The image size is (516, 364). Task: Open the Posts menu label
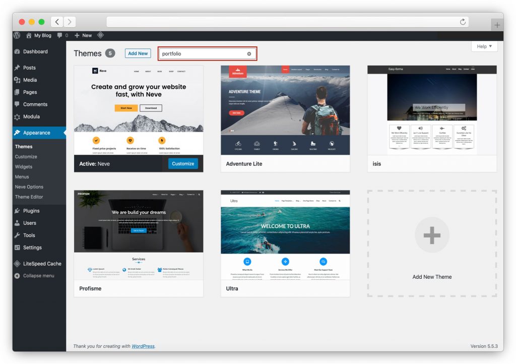(x=29, y=68)
